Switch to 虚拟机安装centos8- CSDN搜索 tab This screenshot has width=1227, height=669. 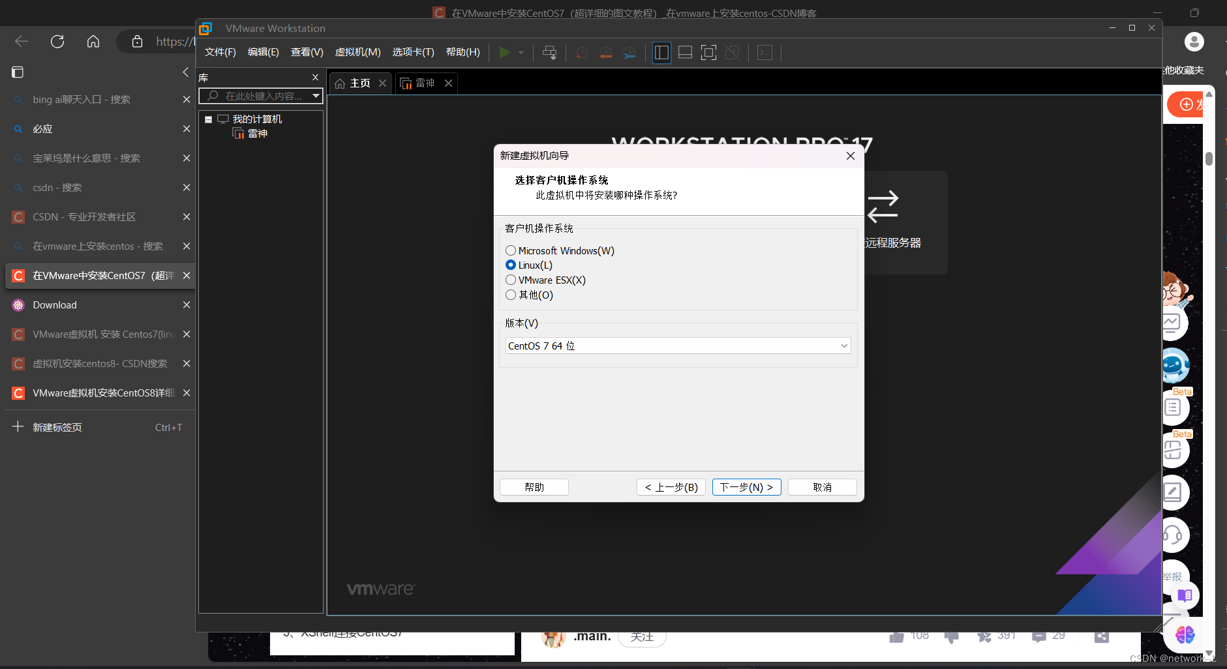[x=100, y=364]
